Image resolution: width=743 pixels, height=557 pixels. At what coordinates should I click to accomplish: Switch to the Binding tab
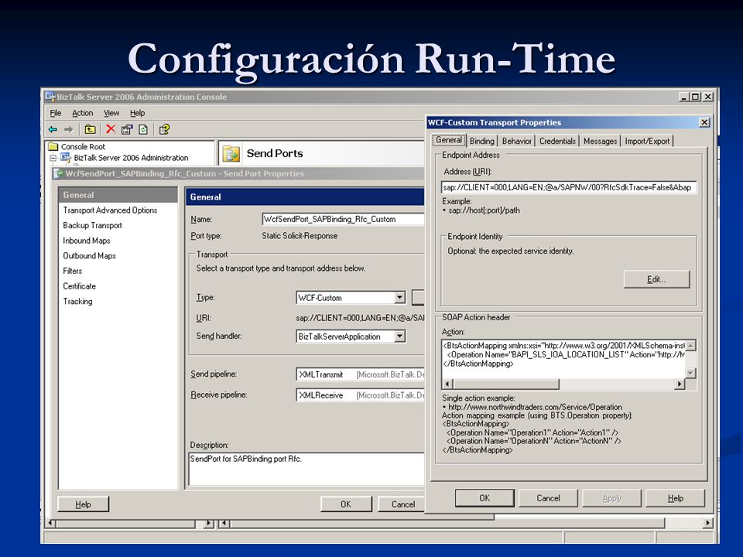482,141
